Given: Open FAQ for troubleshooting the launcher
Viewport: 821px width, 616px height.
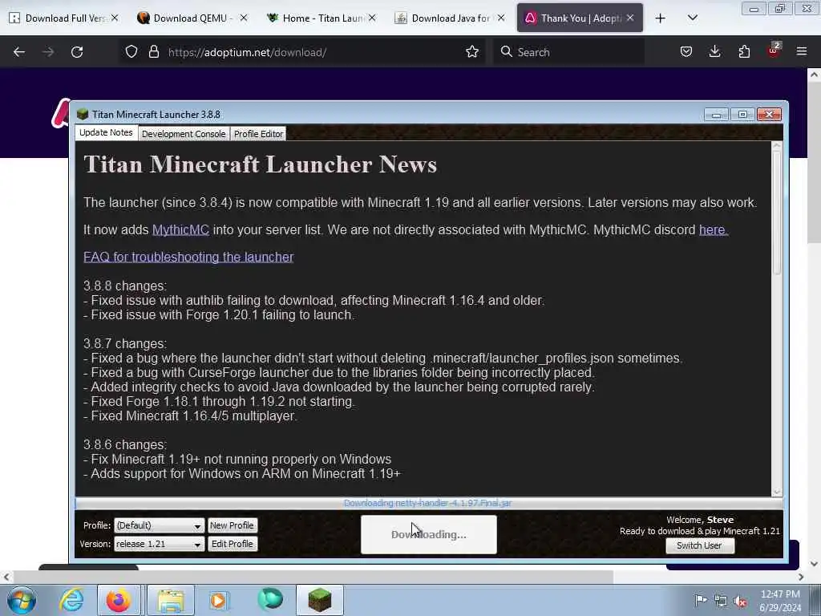Looking at the screenshot, I should pyautogui.click(x=188, y=257).
